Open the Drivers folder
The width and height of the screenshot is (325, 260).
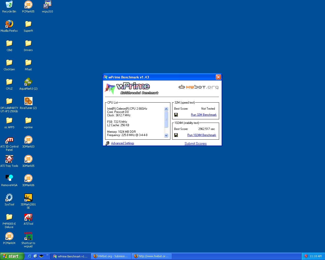[28, 46]
